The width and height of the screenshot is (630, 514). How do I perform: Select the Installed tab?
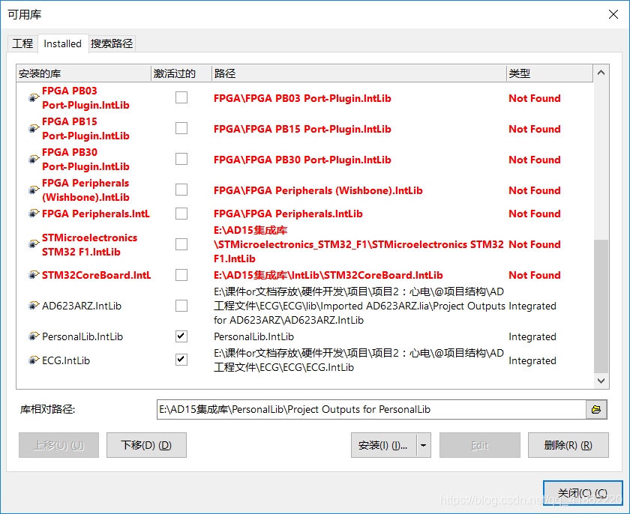(63, 43)
